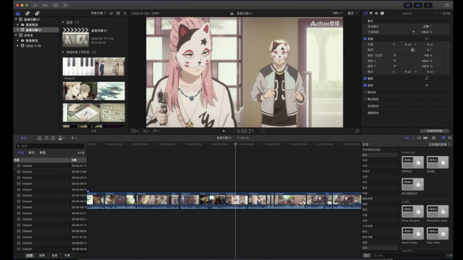This screenshot has height=260, width=463.
Task: Select the 音频 filter at index bottom
Action: pos(55,255)
